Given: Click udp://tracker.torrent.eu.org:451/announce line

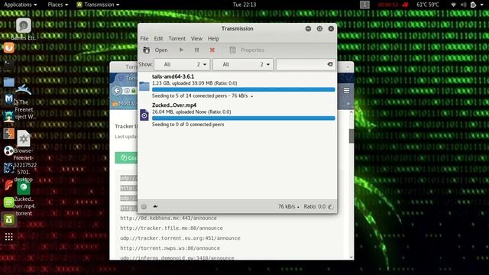Looking at the screenshot, I should point(180,238).
